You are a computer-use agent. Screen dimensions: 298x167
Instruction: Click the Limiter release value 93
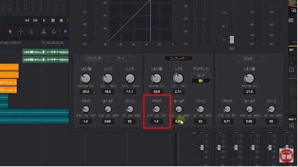271,121
